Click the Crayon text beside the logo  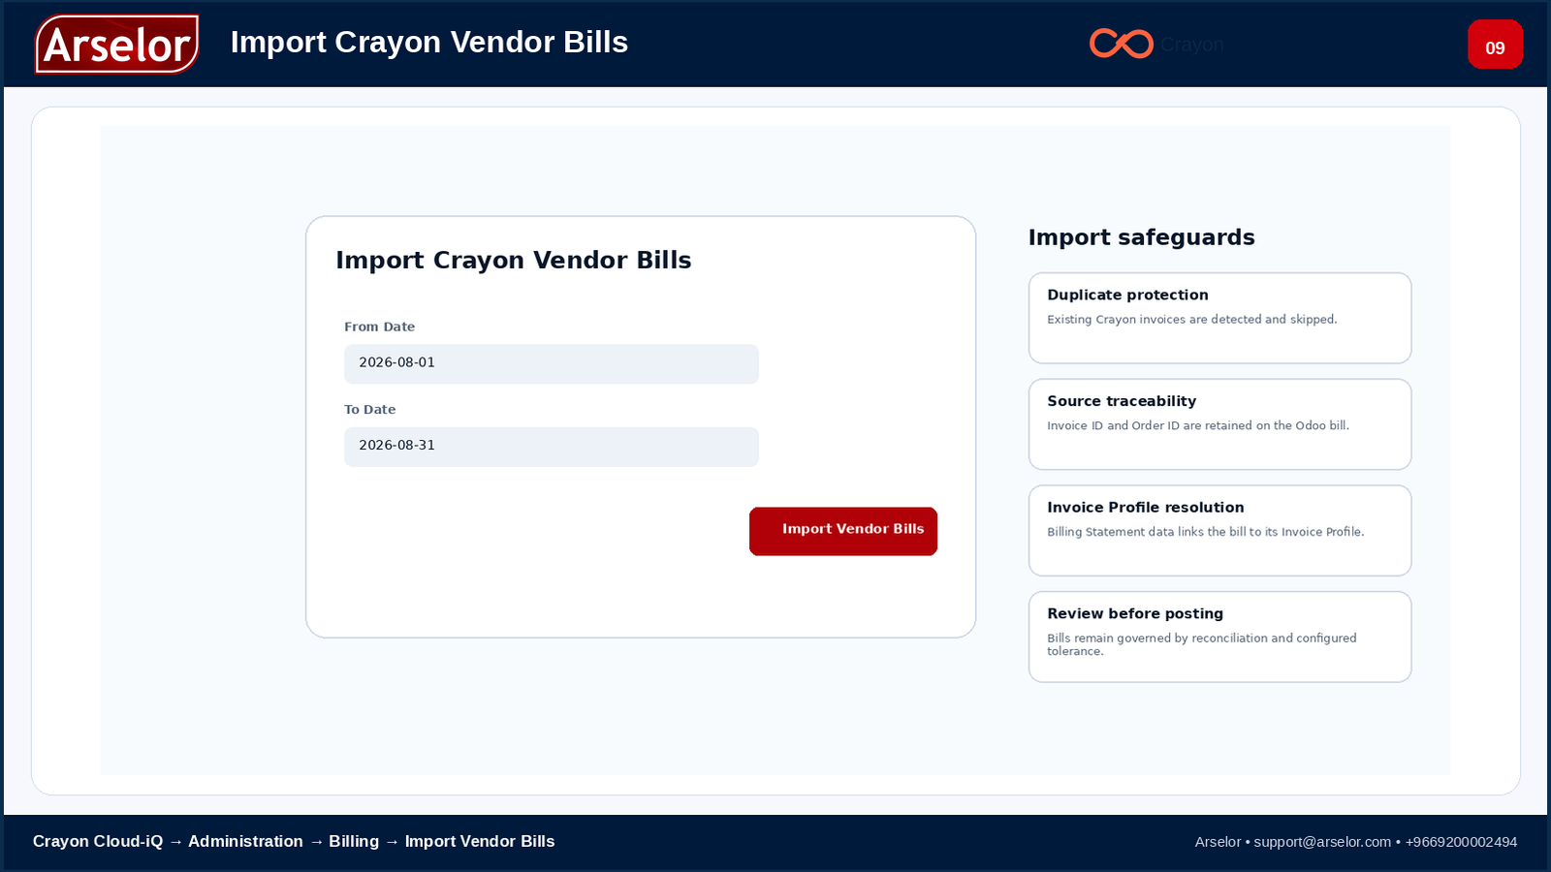click(x=1191, y=45)
